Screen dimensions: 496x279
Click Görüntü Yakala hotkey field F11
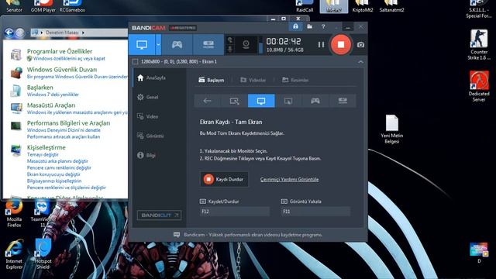[315, 212]
